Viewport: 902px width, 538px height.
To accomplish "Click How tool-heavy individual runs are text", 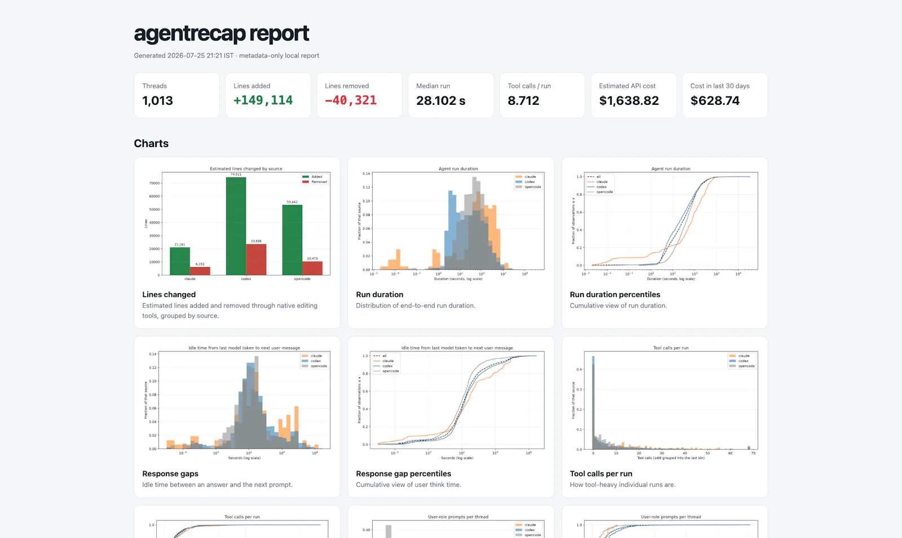I will 622,485.
